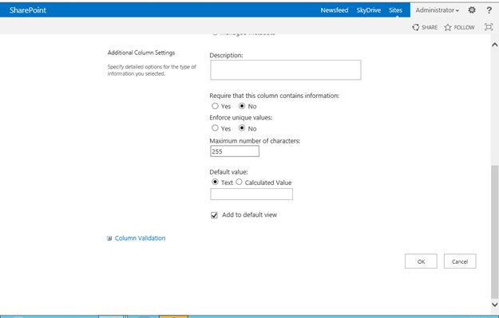
Task: Click the Cancel button
Action: [x=460, y=261]
